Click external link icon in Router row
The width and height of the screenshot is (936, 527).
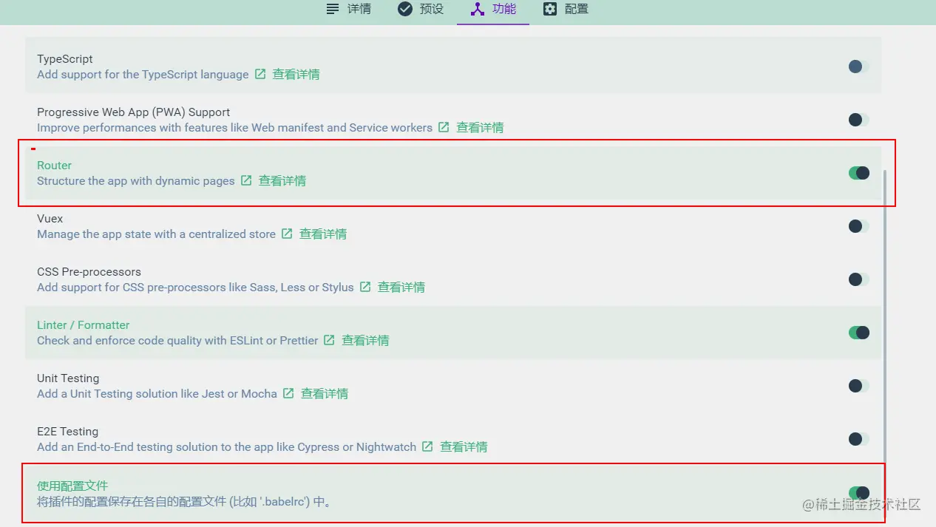(246, 180)
